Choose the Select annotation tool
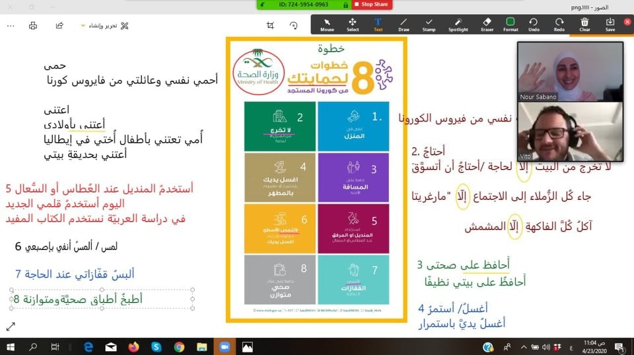The height and width of the screenshot is (355, 634). tap(353, 24)
